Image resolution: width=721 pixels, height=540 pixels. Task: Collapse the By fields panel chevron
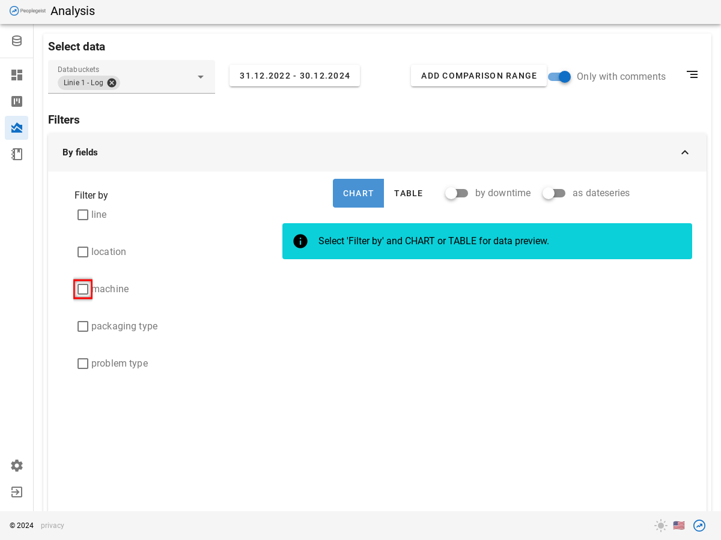tap(685, 152)
